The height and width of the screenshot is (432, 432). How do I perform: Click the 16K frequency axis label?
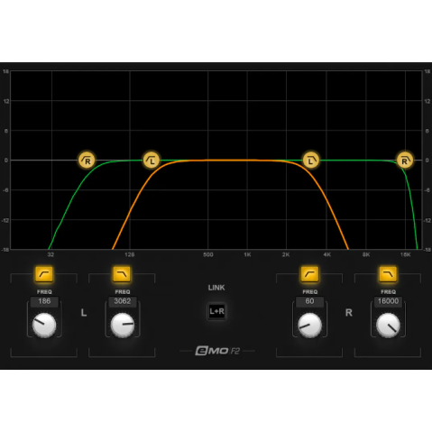(x=405, y=255)
